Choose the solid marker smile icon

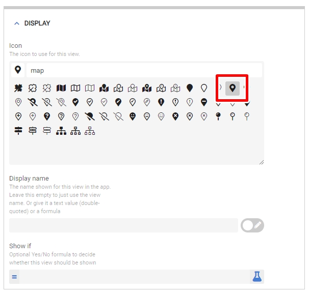[133, 116]
